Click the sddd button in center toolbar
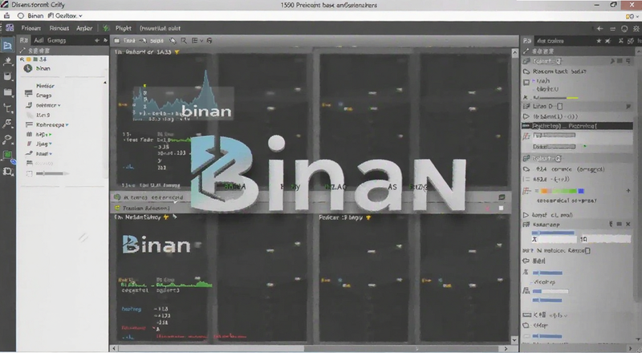This screenshot has width=642, height=353. pos(156,41)
